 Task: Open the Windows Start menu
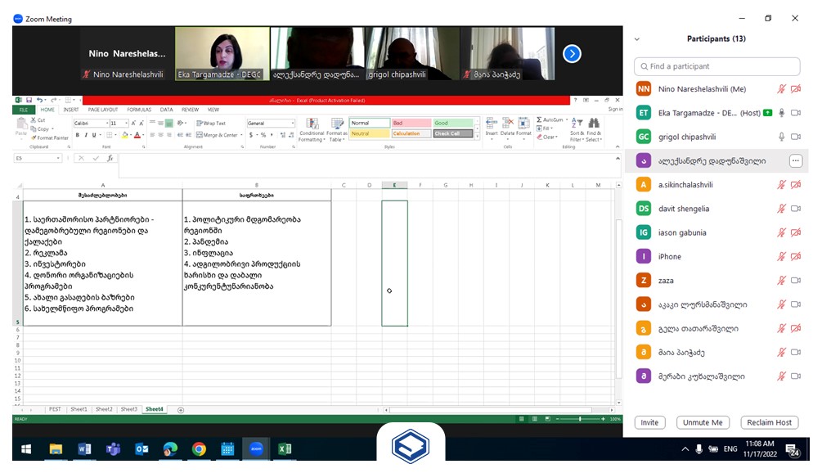[x=25, y=449]
